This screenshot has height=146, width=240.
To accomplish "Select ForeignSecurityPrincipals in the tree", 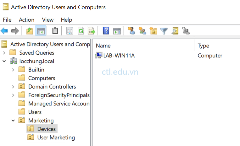I will (x=59, y=95).
